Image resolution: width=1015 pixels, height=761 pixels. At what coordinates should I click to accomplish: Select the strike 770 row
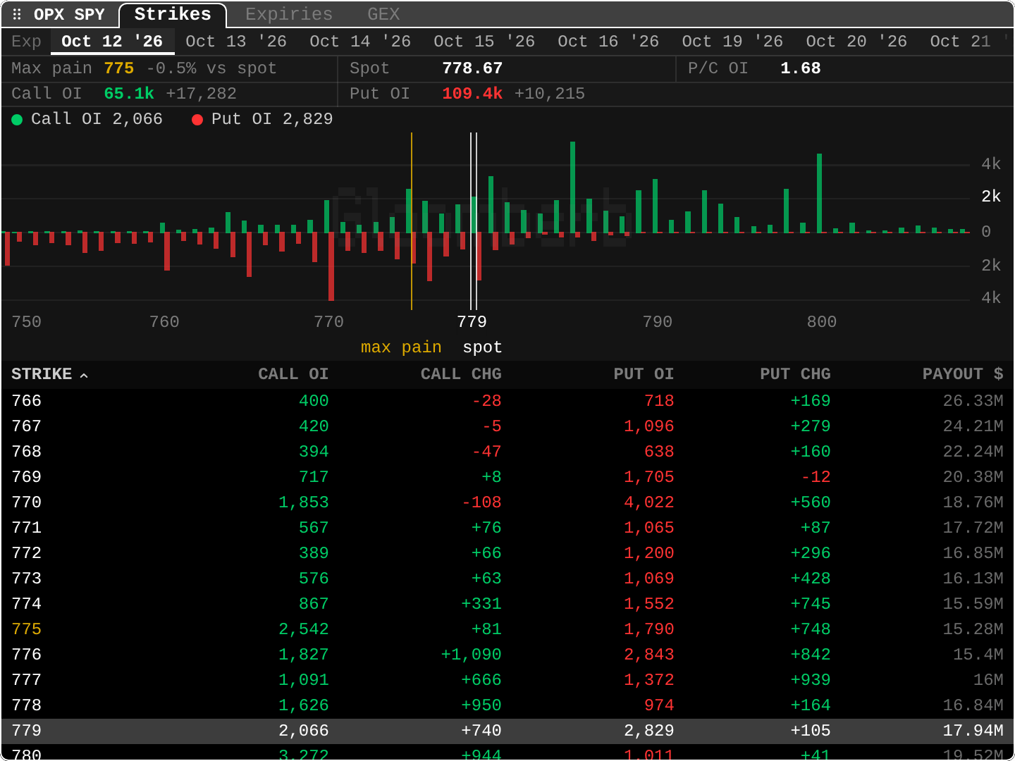pos(508,502)
